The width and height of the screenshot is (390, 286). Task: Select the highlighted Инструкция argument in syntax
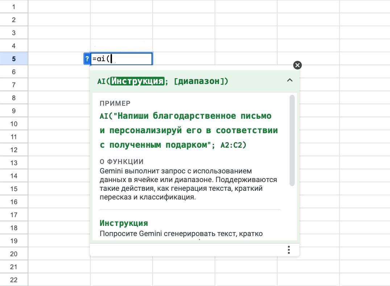click(137, 81)
